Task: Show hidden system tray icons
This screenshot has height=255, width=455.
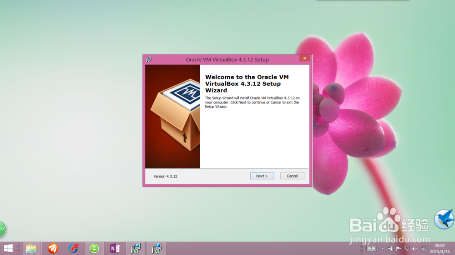Action: click(383, 249)
